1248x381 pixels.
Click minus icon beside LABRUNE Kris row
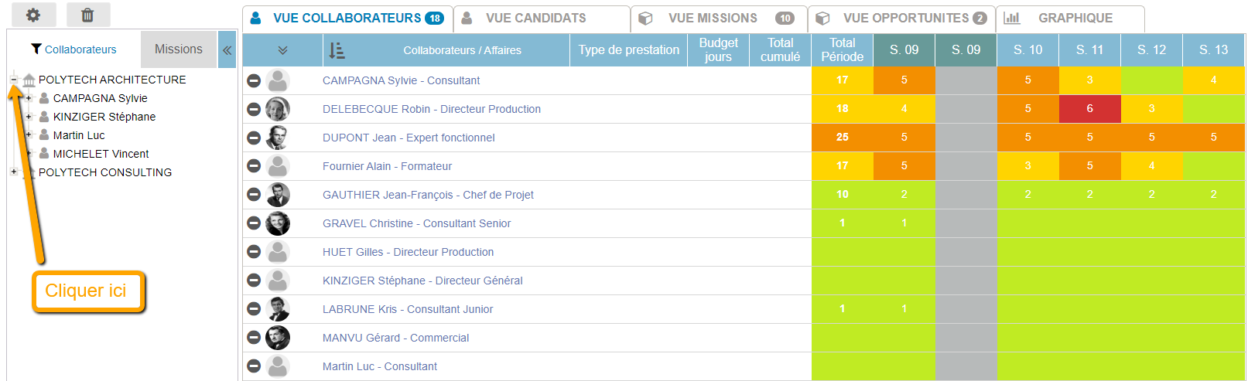pyautogui.click(x=253, y=309)
